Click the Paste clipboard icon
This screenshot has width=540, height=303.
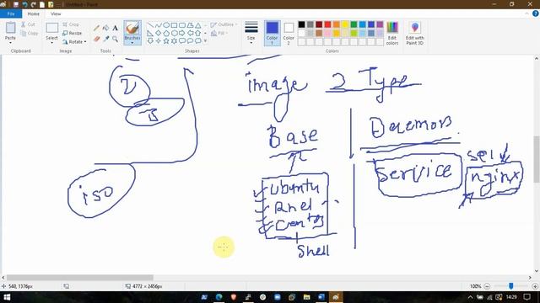(10, 28)
